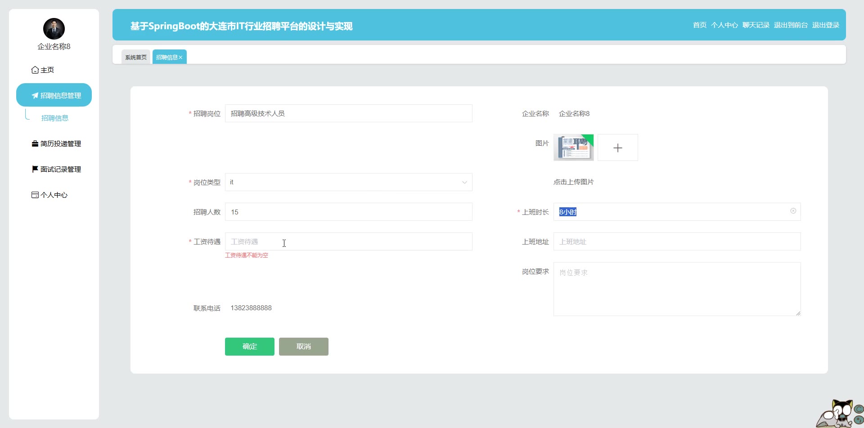This screenshot has width=864, height=428.
Task: Click 退出登录 in the header
Action: (826, 25)
